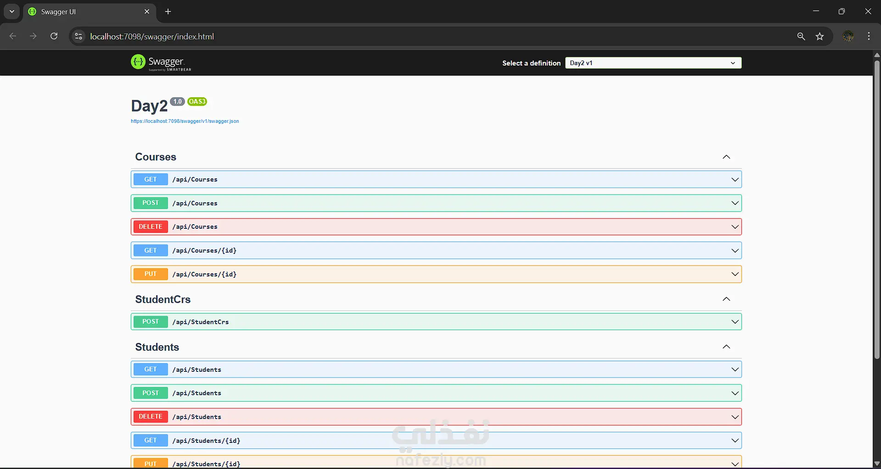Bookmark this page with the star icon
This screenshot has height=469, width=881.
[820, 36]
